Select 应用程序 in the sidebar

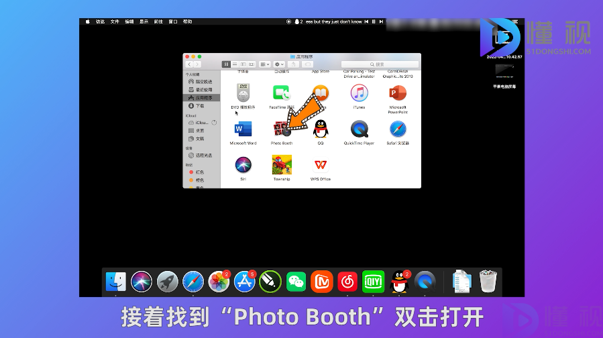pyautogui.click(x=201, y=98)
